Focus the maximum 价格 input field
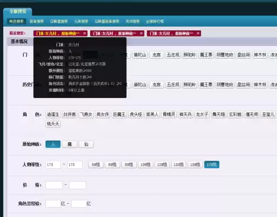The height and width of the screenshot is (217, 277). (x=78, y=185)
